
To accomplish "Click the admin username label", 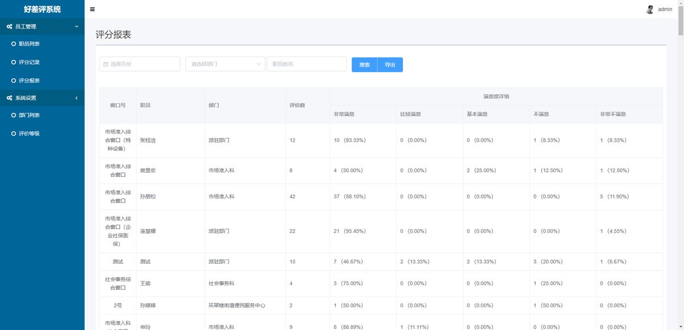I will click(x=665, y=9).
